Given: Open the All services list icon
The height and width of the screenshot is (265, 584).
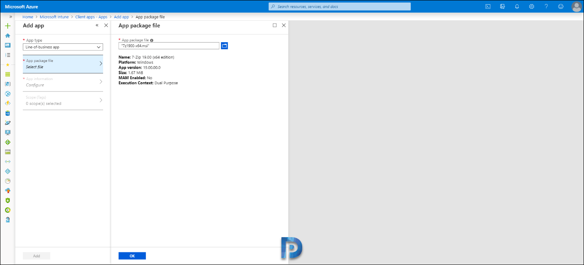Looking at the screenshot, I should tap(8, 55).
